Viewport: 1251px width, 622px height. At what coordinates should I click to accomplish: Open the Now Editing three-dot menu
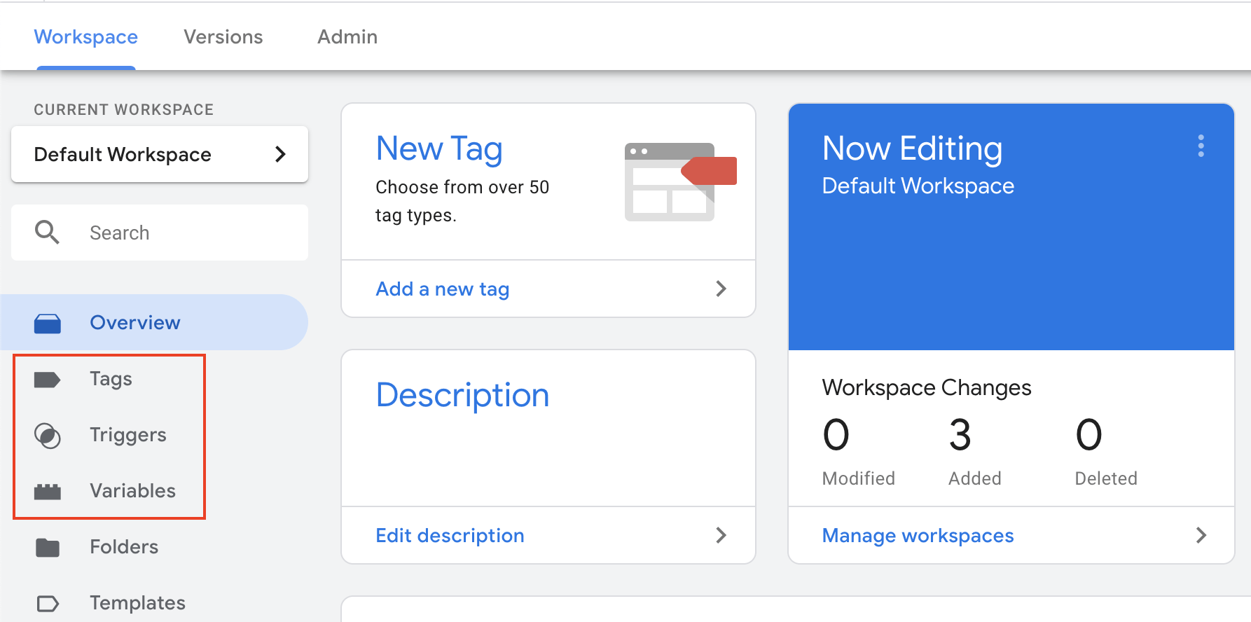tap(1201, 146)
